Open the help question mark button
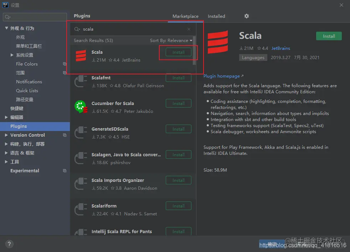350x252 pixels. click(9, 244)
